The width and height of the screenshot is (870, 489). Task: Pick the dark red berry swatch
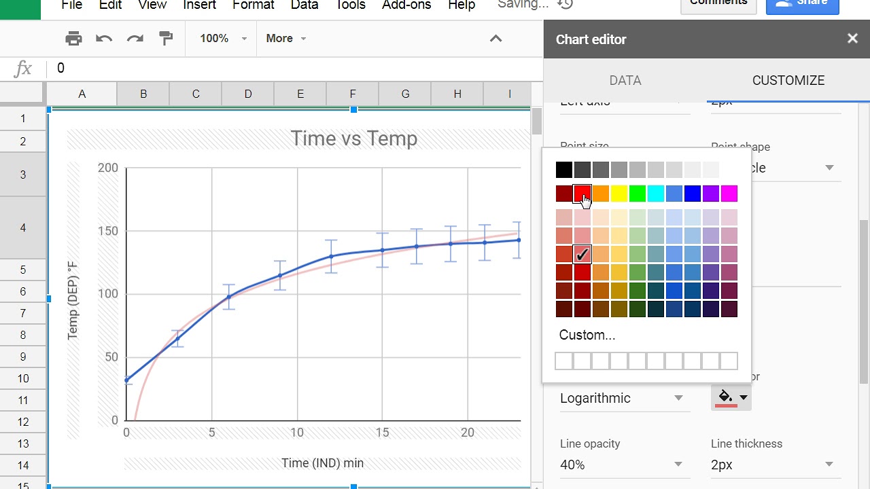[564, 194]
